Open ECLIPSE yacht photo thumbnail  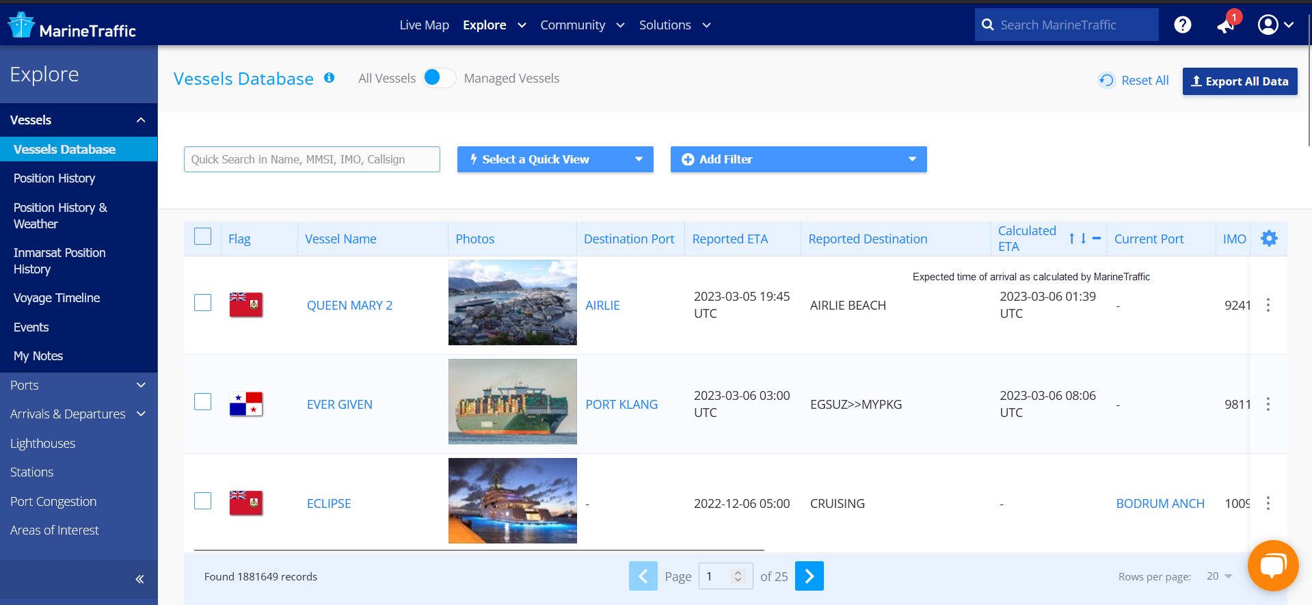[513, 500]
